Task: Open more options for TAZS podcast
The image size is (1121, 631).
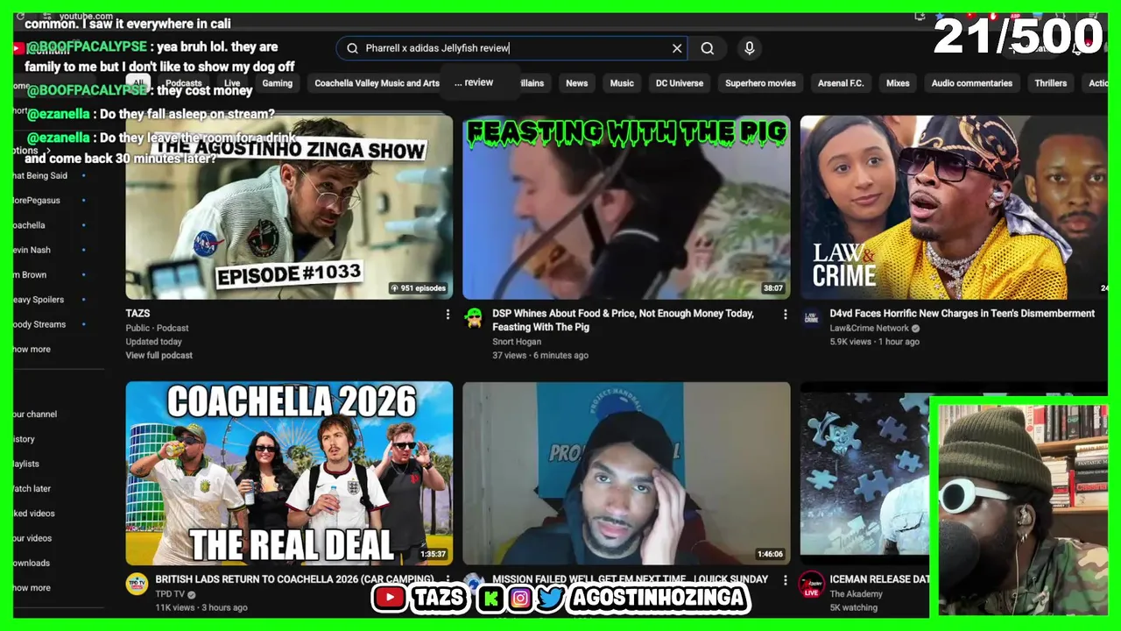Action: pyautogui.click(x=448, y=314)
